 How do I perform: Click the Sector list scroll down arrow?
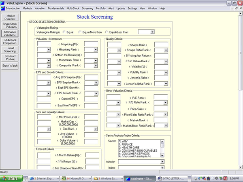(x=162, y=155)
